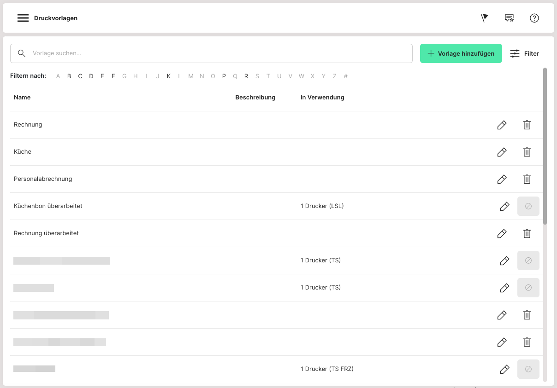Sort by the Name column header
Screen dimensions: 557x388
[22, 97]
